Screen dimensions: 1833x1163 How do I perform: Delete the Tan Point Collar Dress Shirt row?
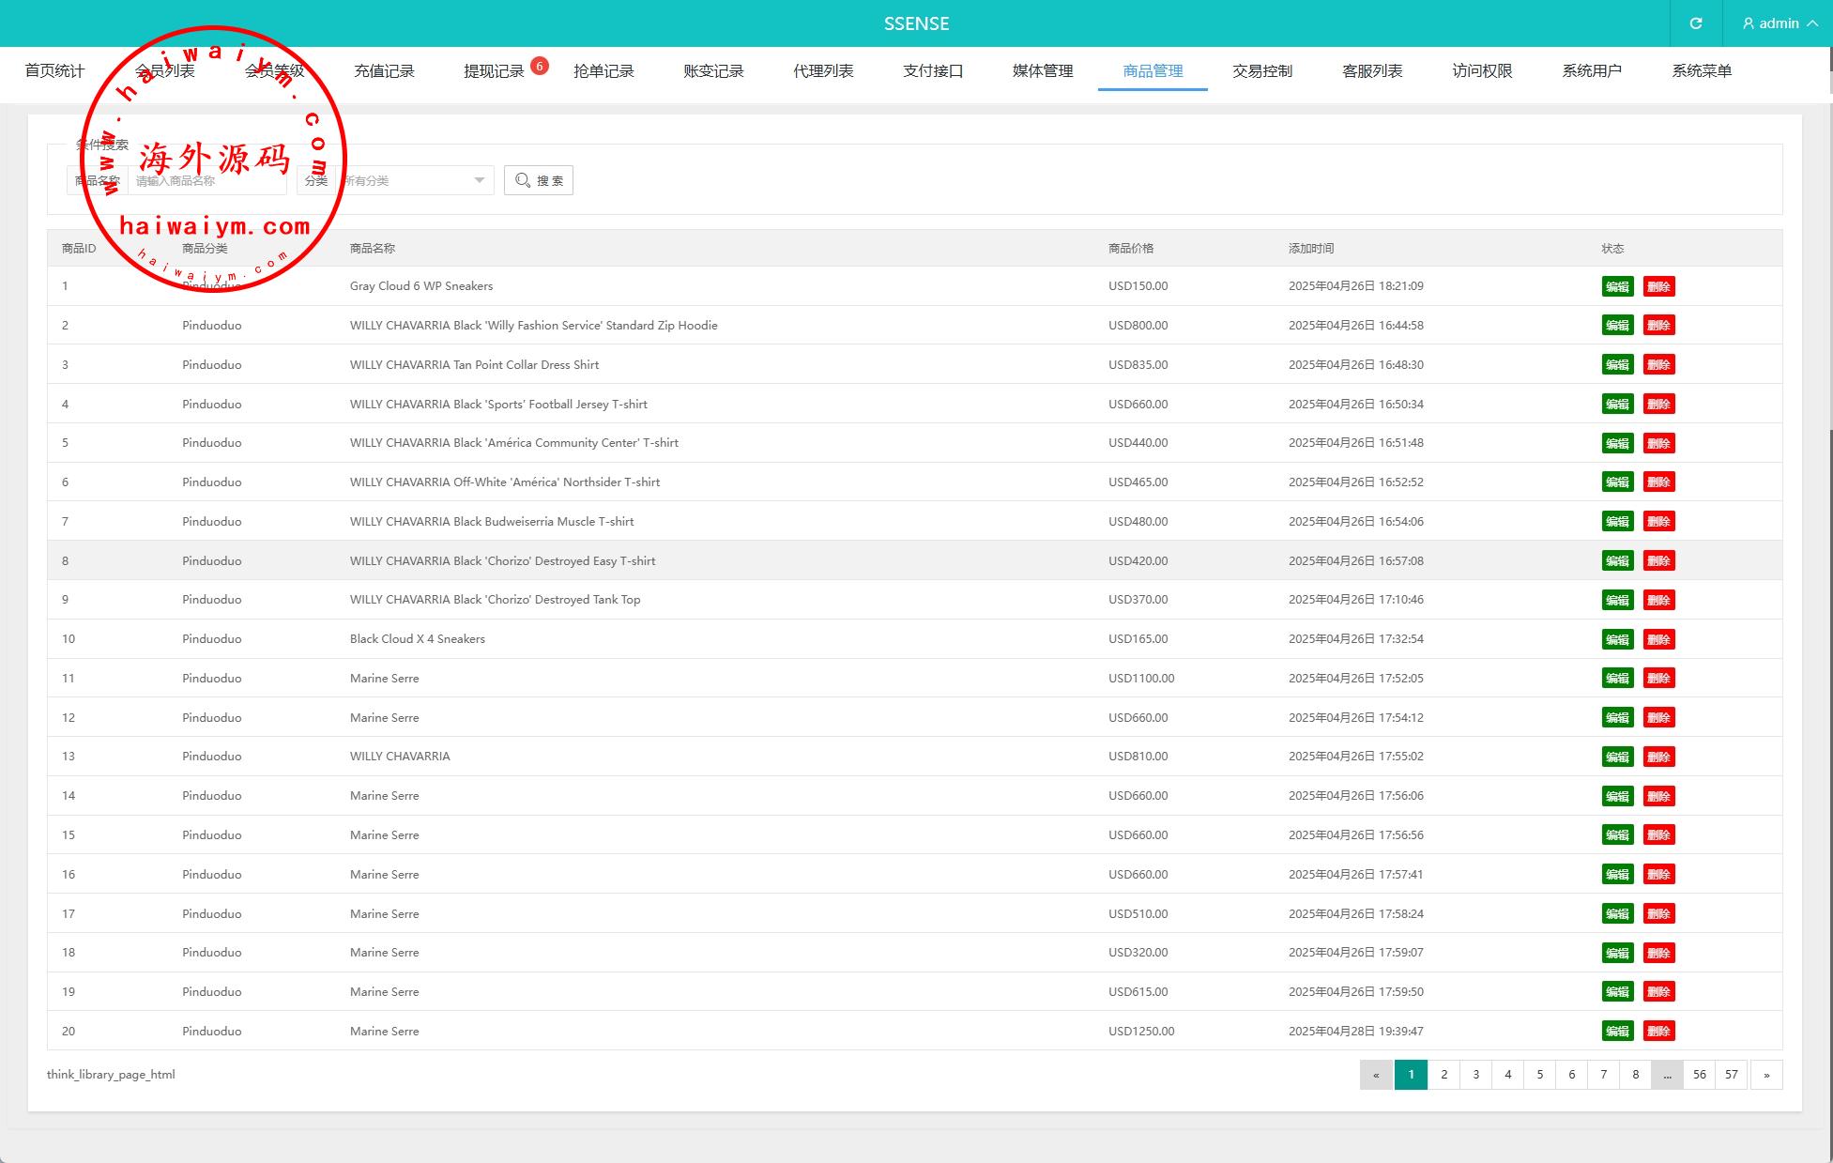pyautogui.click(x=1658, y=364)
